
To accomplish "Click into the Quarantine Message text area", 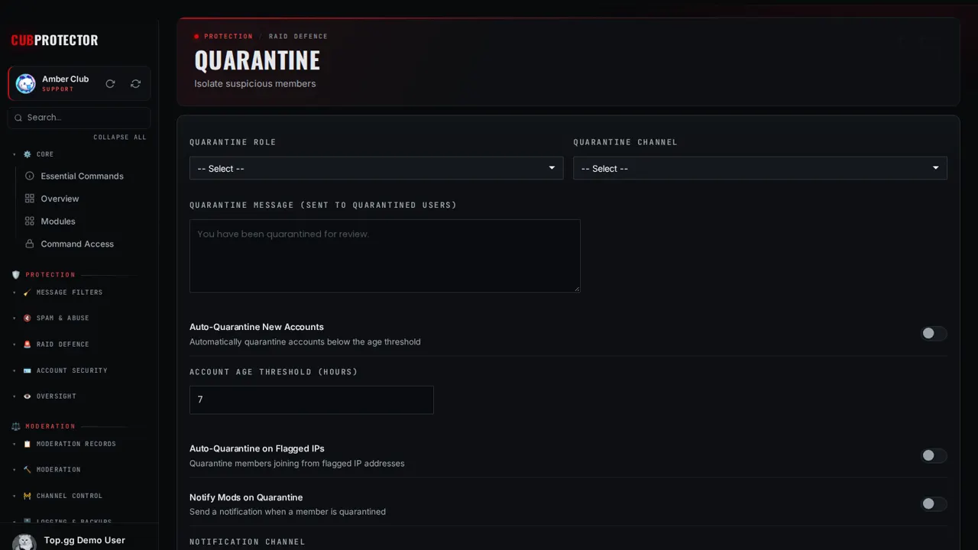I will click(x=385, y=256).
